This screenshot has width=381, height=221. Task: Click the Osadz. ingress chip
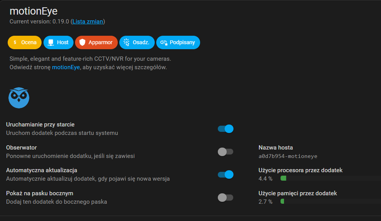tap(137, 42)
